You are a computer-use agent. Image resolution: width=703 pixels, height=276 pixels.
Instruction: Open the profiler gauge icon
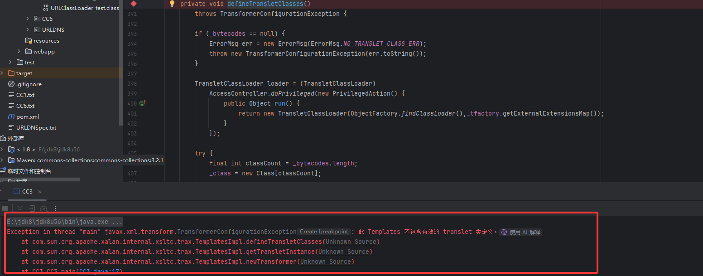(x=43, y=208)
